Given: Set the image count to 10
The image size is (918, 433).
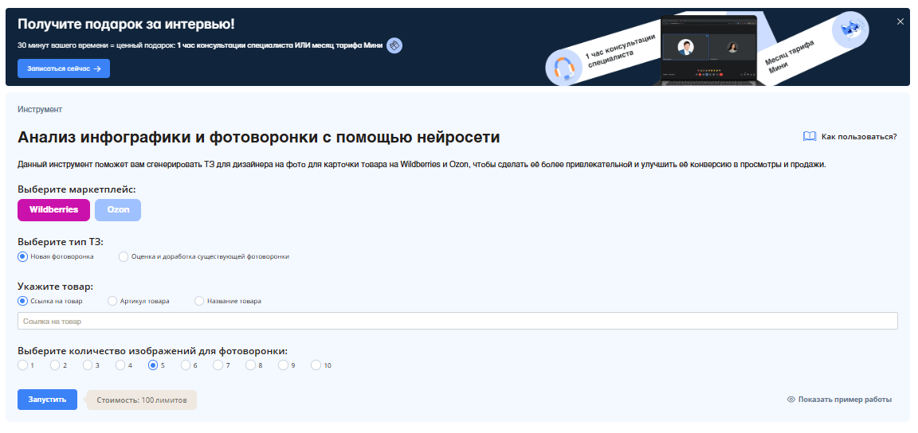Looking at the screenshot, I should 316,365.
